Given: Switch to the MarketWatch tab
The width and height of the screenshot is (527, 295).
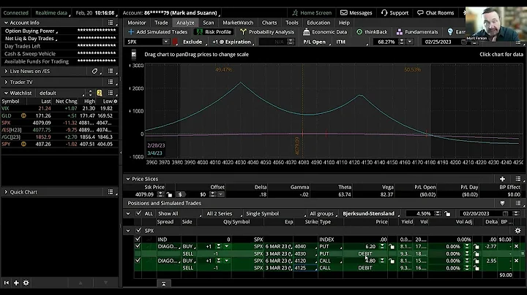Looking at the screenshot, I should coord(238,23).
